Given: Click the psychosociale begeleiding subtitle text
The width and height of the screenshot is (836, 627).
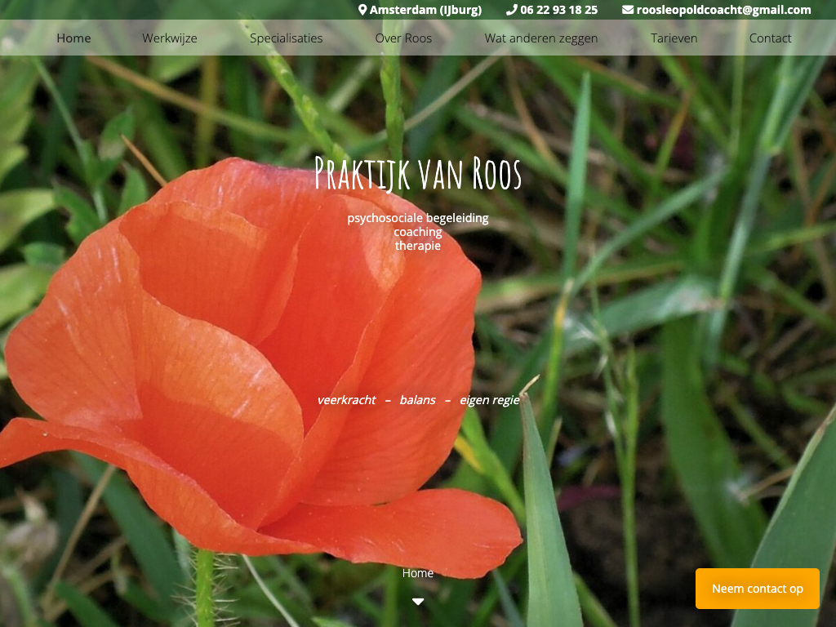Looking at the screenshot, I should point(417,218).
